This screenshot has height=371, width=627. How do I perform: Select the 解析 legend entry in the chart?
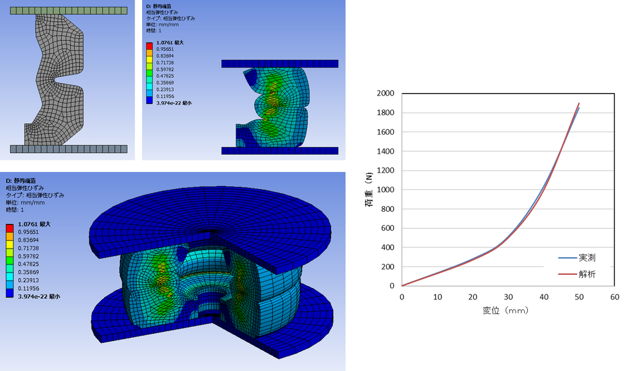pyautogui.click(x=577, y=274)
